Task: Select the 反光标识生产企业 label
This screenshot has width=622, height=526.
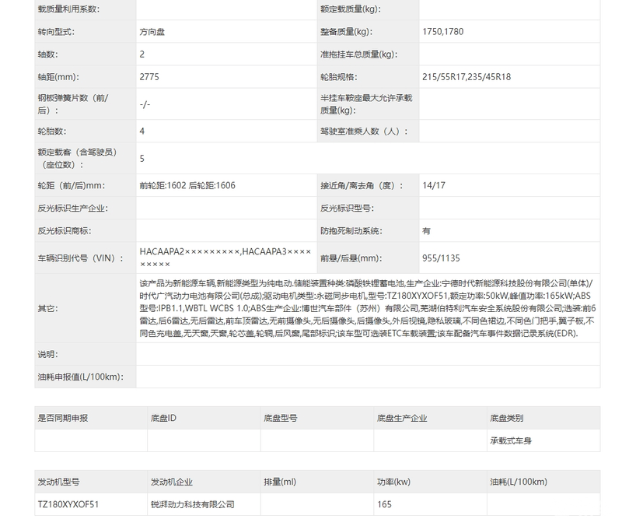Action: pyautogui.click(x=72, y=209)
